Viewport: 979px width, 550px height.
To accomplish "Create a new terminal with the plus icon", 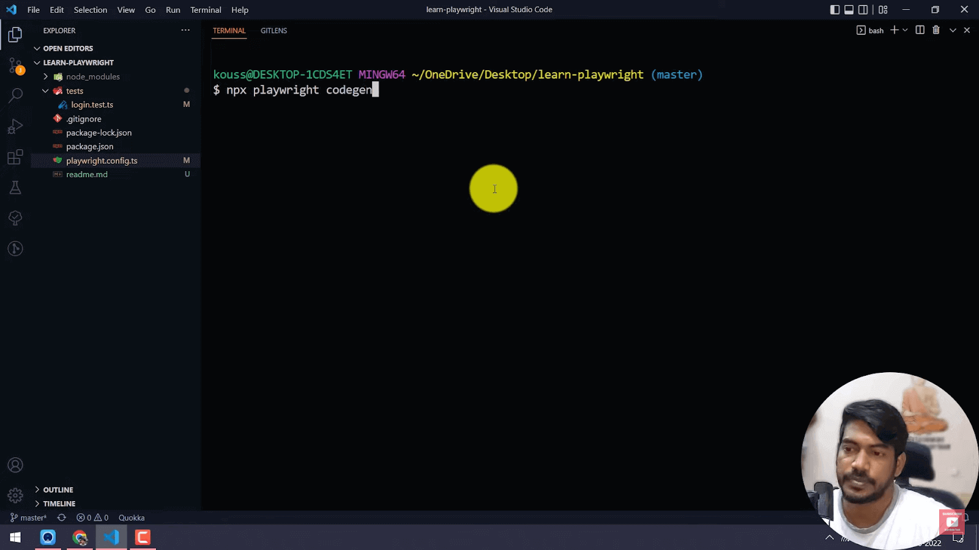I will [x=894, y=30].
